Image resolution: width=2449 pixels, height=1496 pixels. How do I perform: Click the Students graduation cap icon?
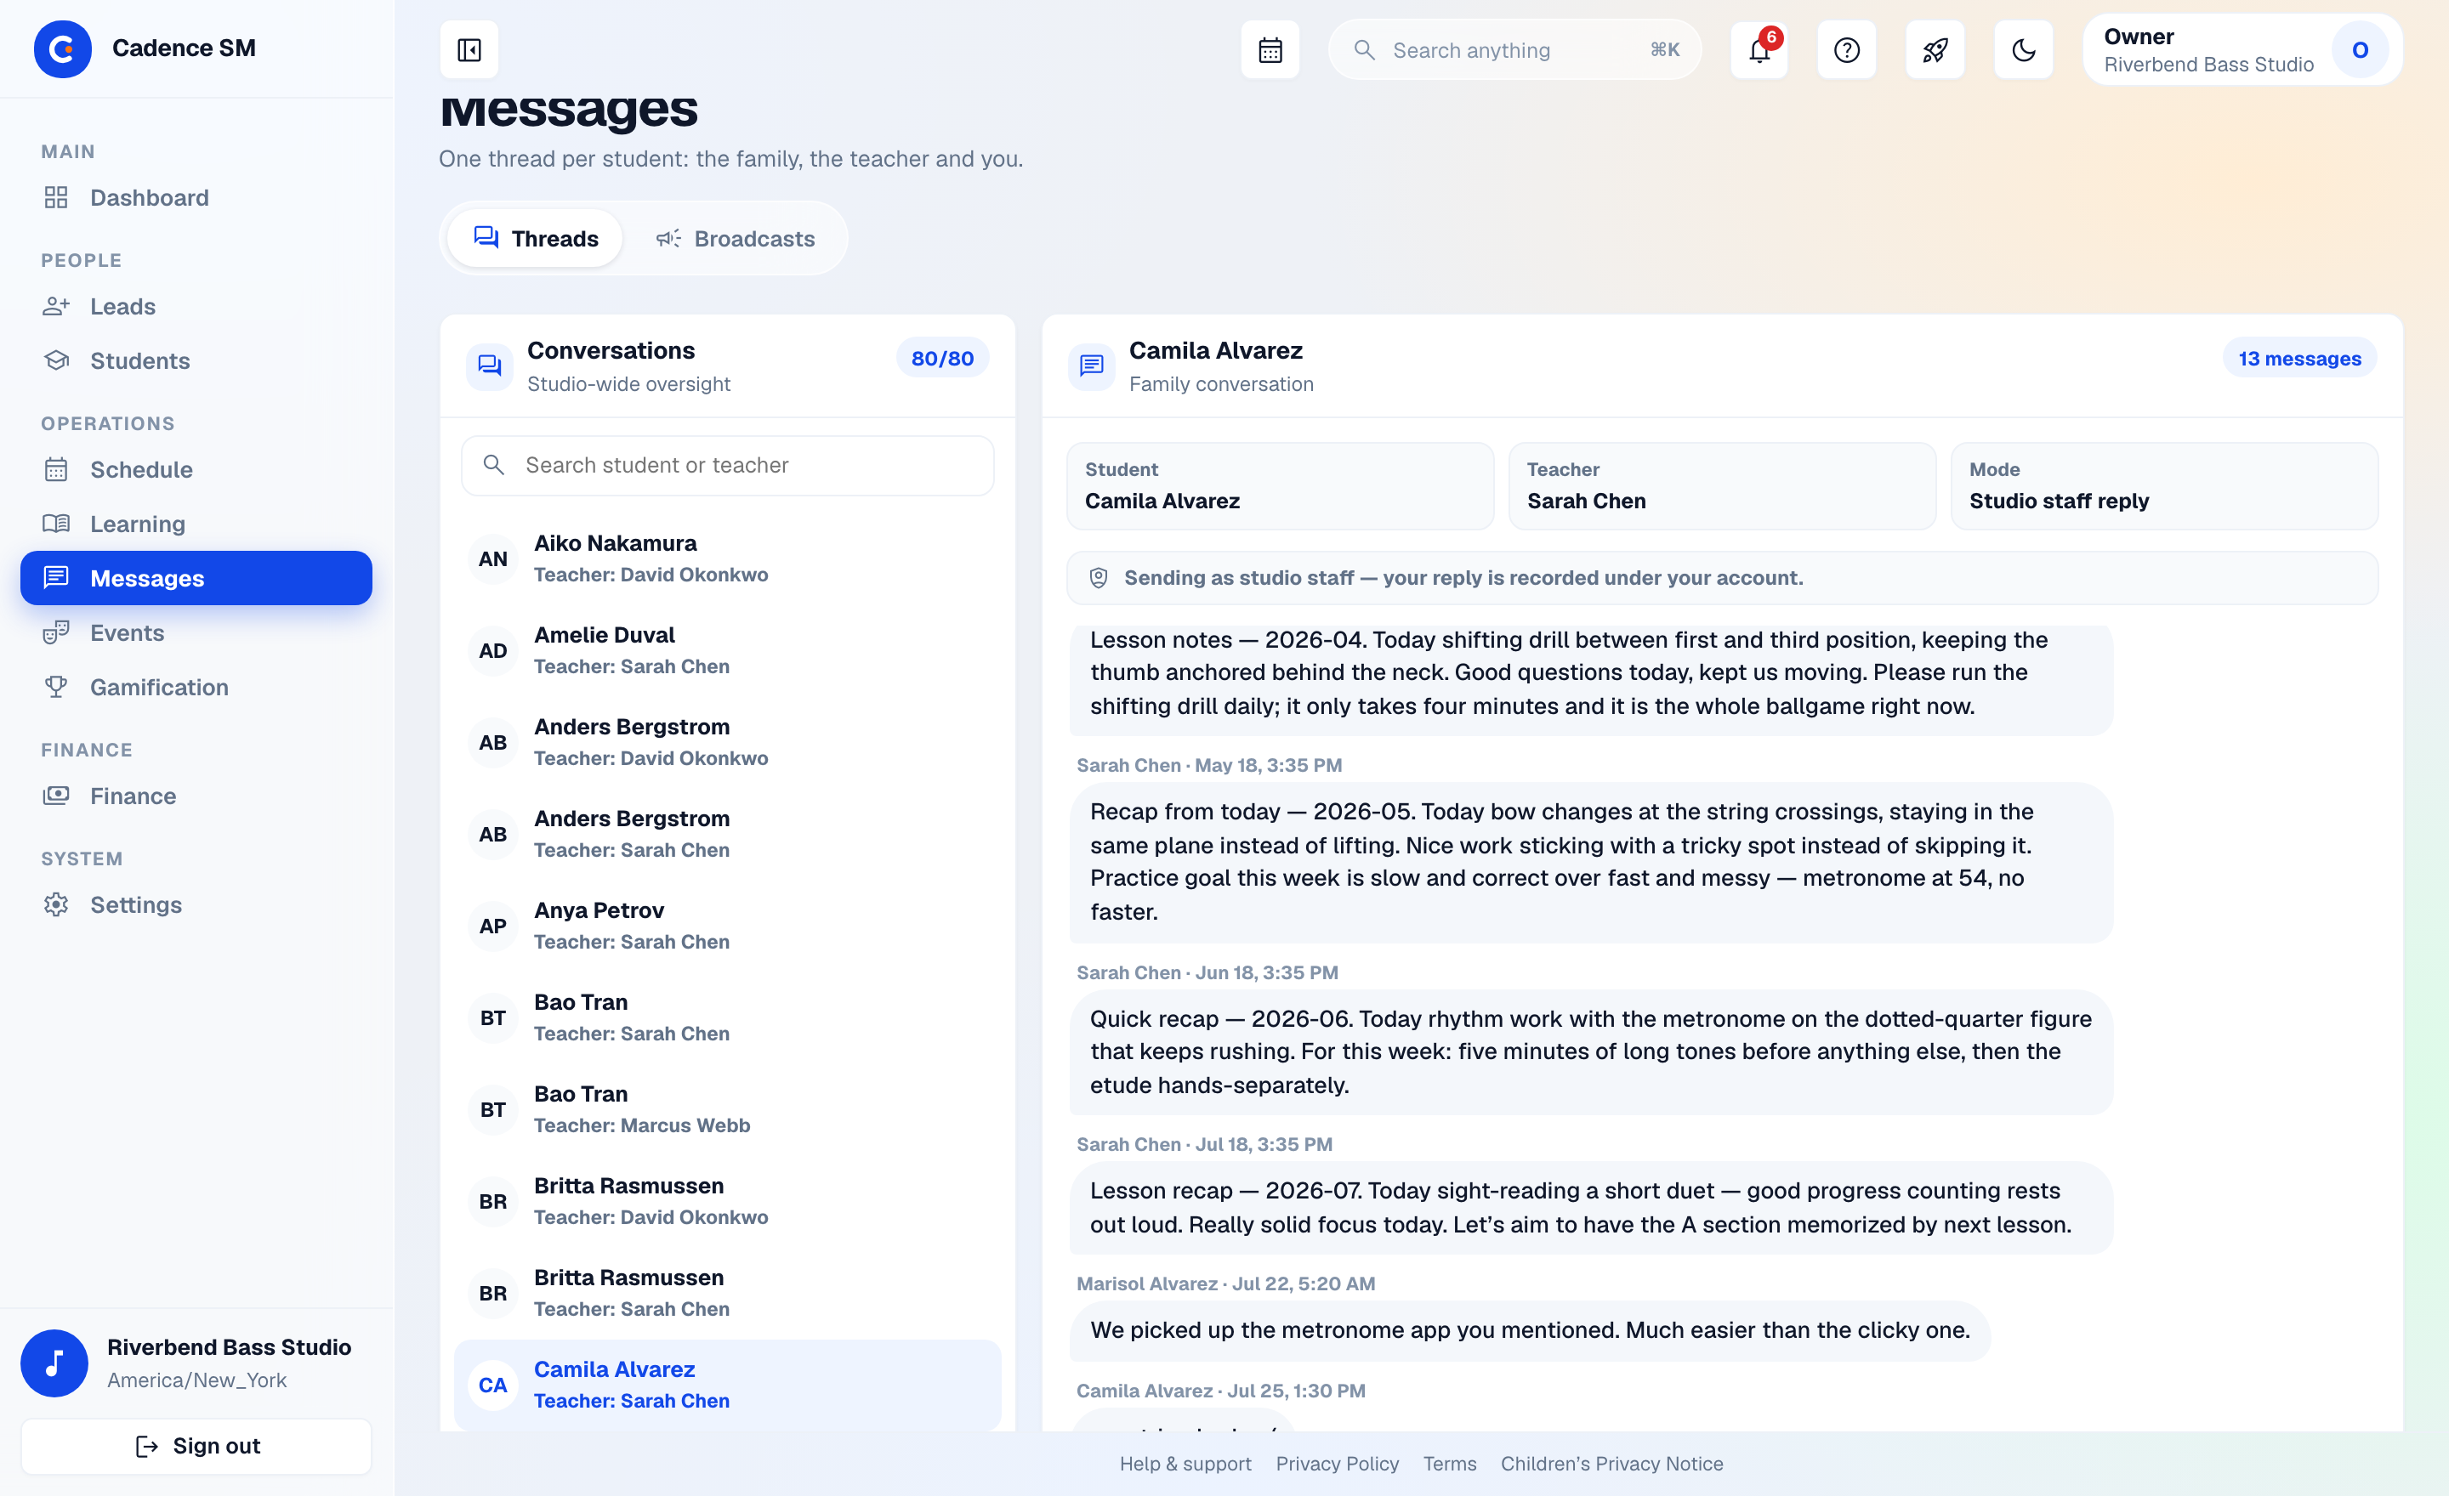tap(57, 360)
